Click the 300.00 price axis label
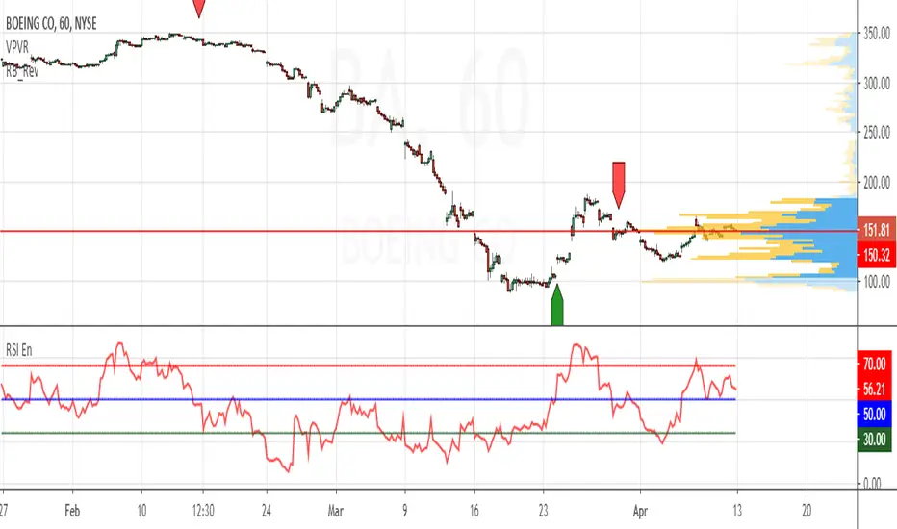 click(877, 84)
